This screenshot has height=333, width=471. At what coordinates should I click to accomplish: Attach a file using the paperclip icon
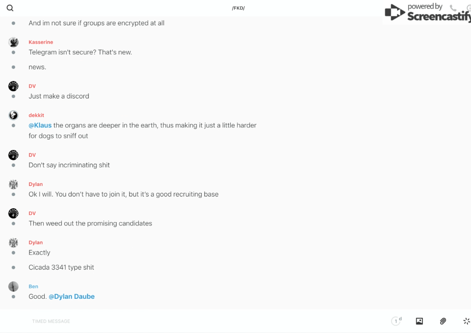443,321
